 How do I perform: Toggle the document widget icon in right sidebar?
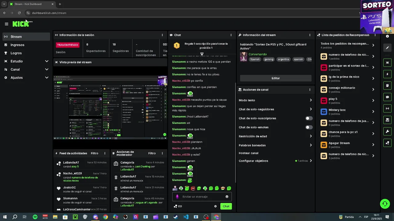click(388, 85)
